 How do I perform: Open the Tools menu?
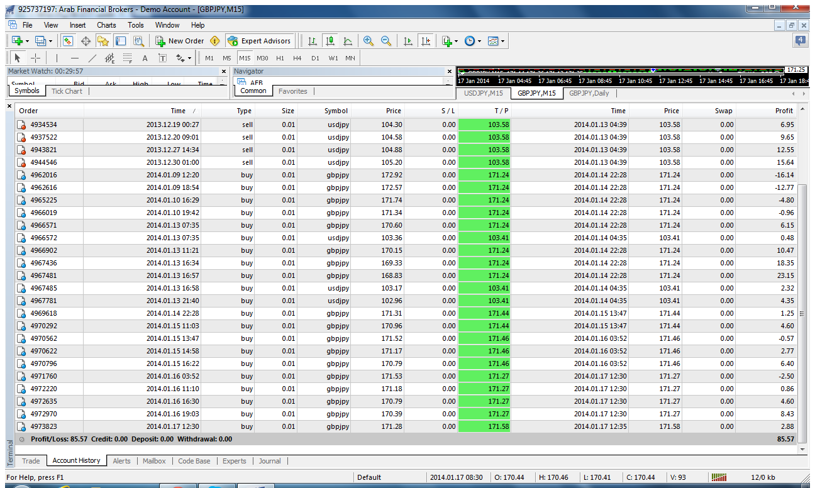(136, 25)
